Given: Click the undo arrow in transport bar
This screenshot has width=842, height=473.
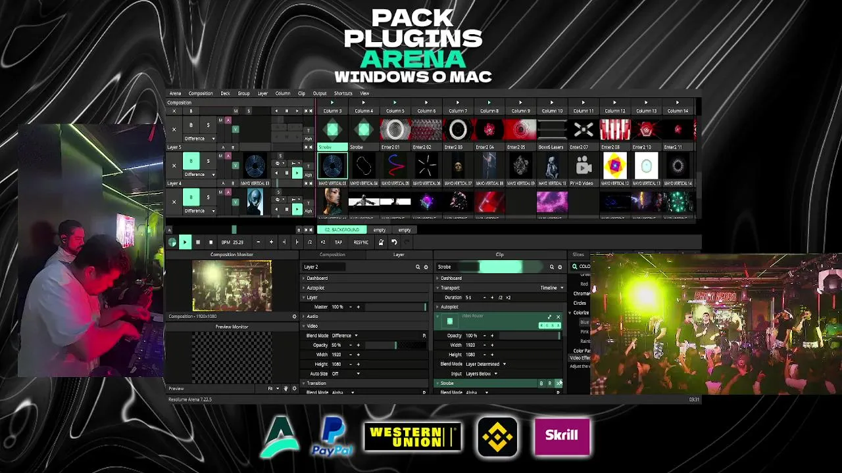Looking at the screenshot, I should tap(394, 242).
